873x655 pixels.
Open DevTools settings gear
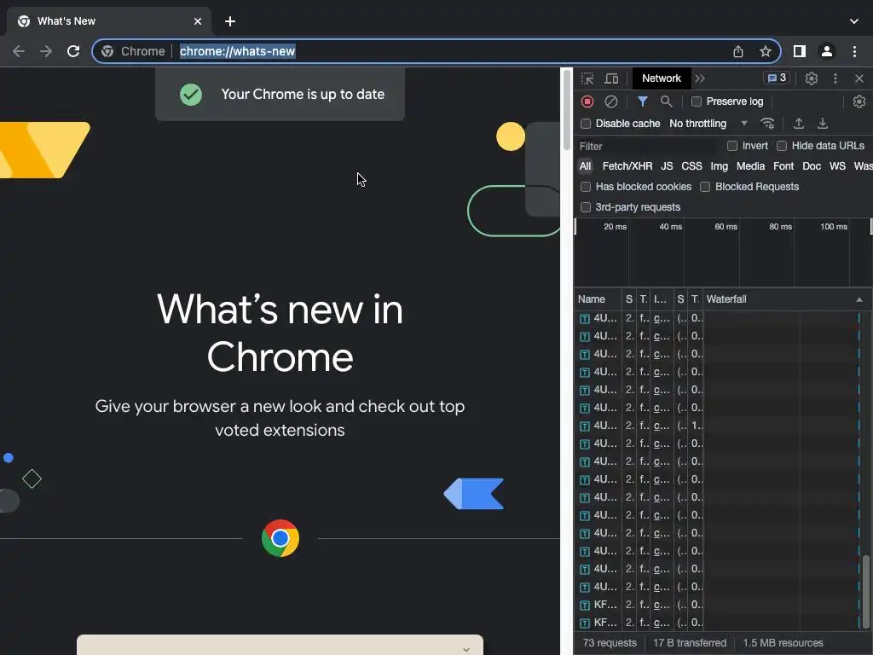click(812, 78)
